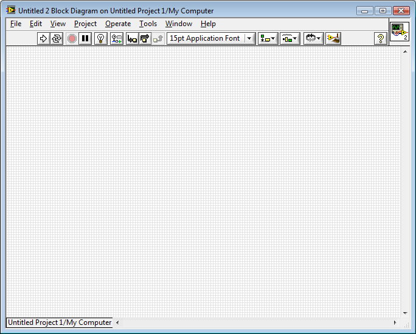Click vertical scrollbar up arrow
The image size is (416, 334).
405,52
